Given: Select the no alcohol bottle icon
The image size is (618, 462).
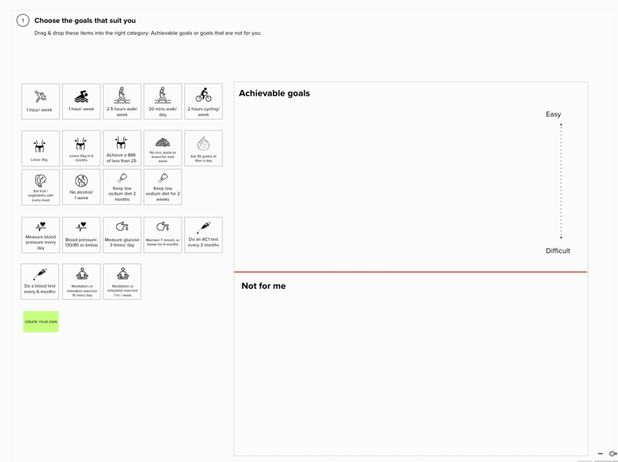Looking at the screenshot, I should [81, 180].
